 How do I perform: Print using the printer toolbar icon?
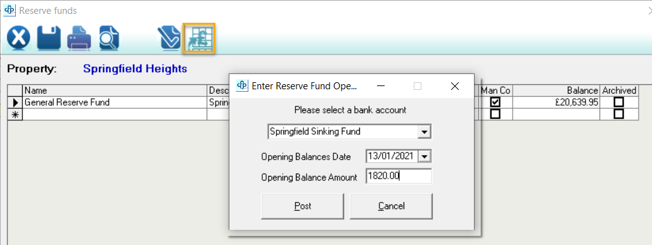click(79, 38)
